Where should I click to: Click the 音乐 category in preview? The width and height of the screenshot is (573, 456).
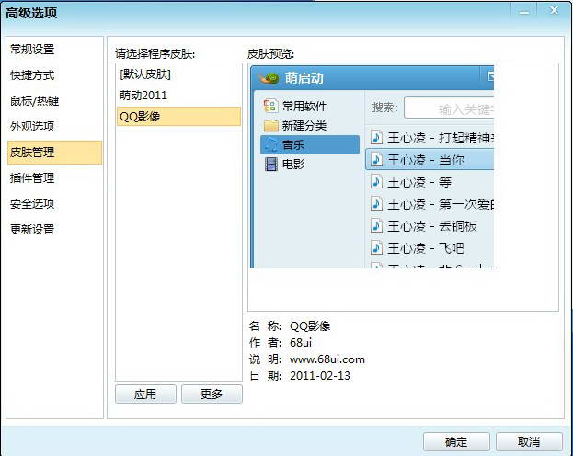click(x=310, y=144)
